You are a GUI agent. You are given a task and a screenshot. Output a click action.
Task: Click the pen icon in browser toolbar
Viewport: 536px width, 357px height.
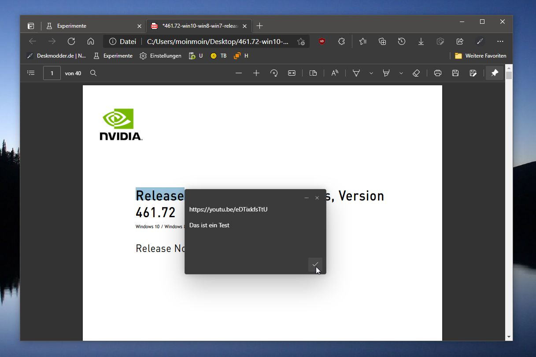click(x=480, y=41)
